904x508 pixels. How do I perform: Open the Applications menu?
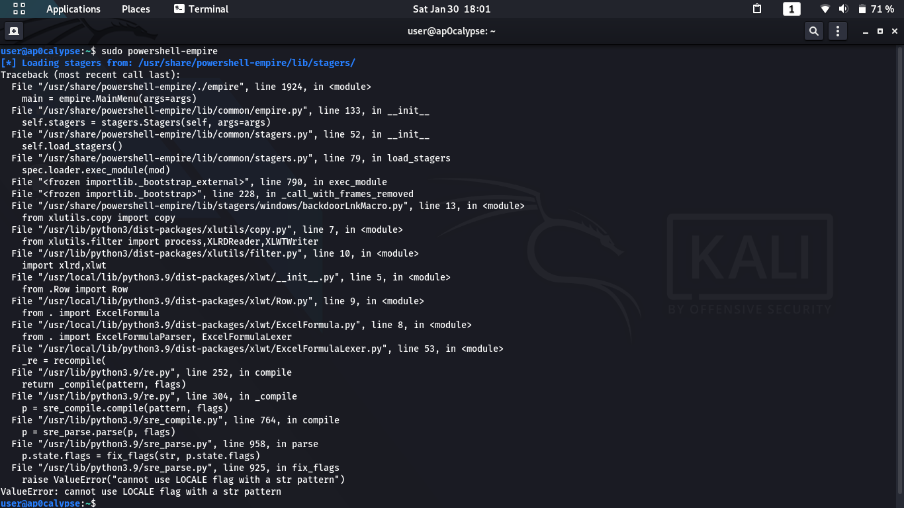point(73,9)
